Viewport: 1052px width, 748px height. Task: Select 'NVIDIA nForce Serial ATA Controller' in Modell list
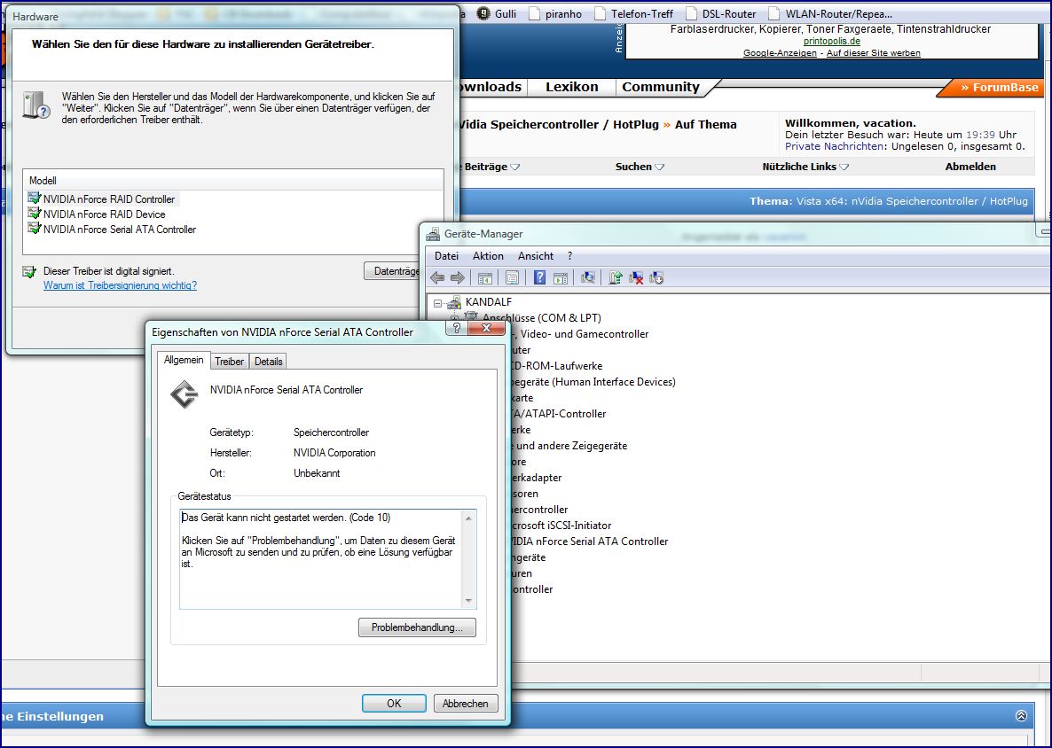pos(120,230)
